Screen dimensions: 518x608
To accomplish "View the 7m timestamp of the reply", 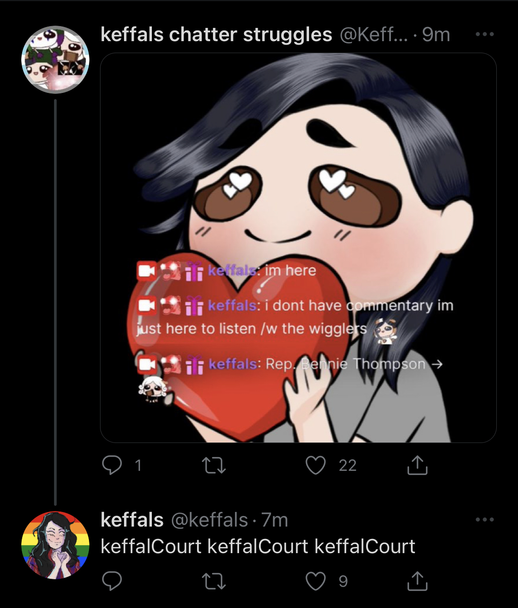I will point(274,520).
